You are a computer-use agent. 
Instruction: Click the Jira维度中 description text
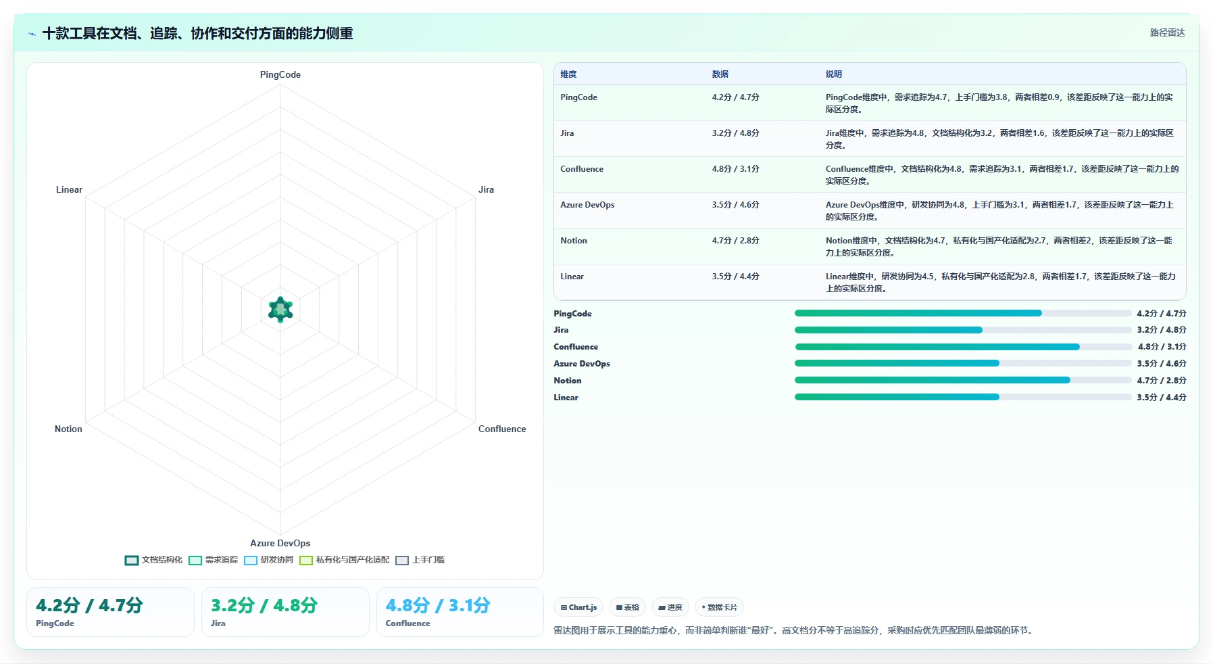pyautogui.click(x=999, y=139)
